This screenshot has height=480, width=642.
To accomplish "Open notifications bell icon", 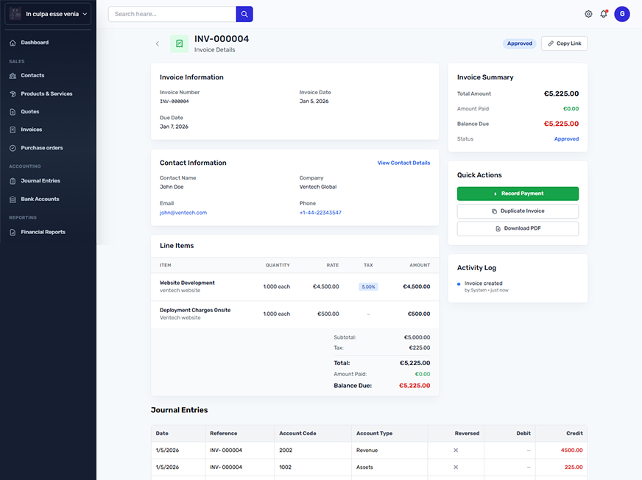I will 604,14.
